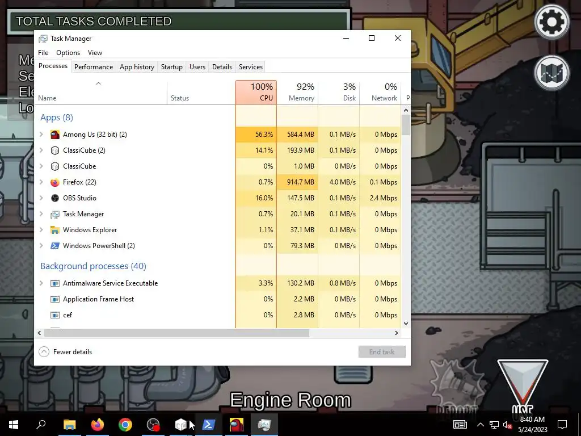The height and width of the screenshot is (436, 581).
Task: Click the horizontal scrollbar thumb
Action: pyautogui.click(x=176, y=333)
